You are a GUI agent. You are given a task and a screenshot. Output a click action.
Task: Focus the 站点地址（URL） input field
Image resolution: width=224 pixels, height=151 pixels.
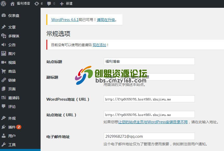149,114
